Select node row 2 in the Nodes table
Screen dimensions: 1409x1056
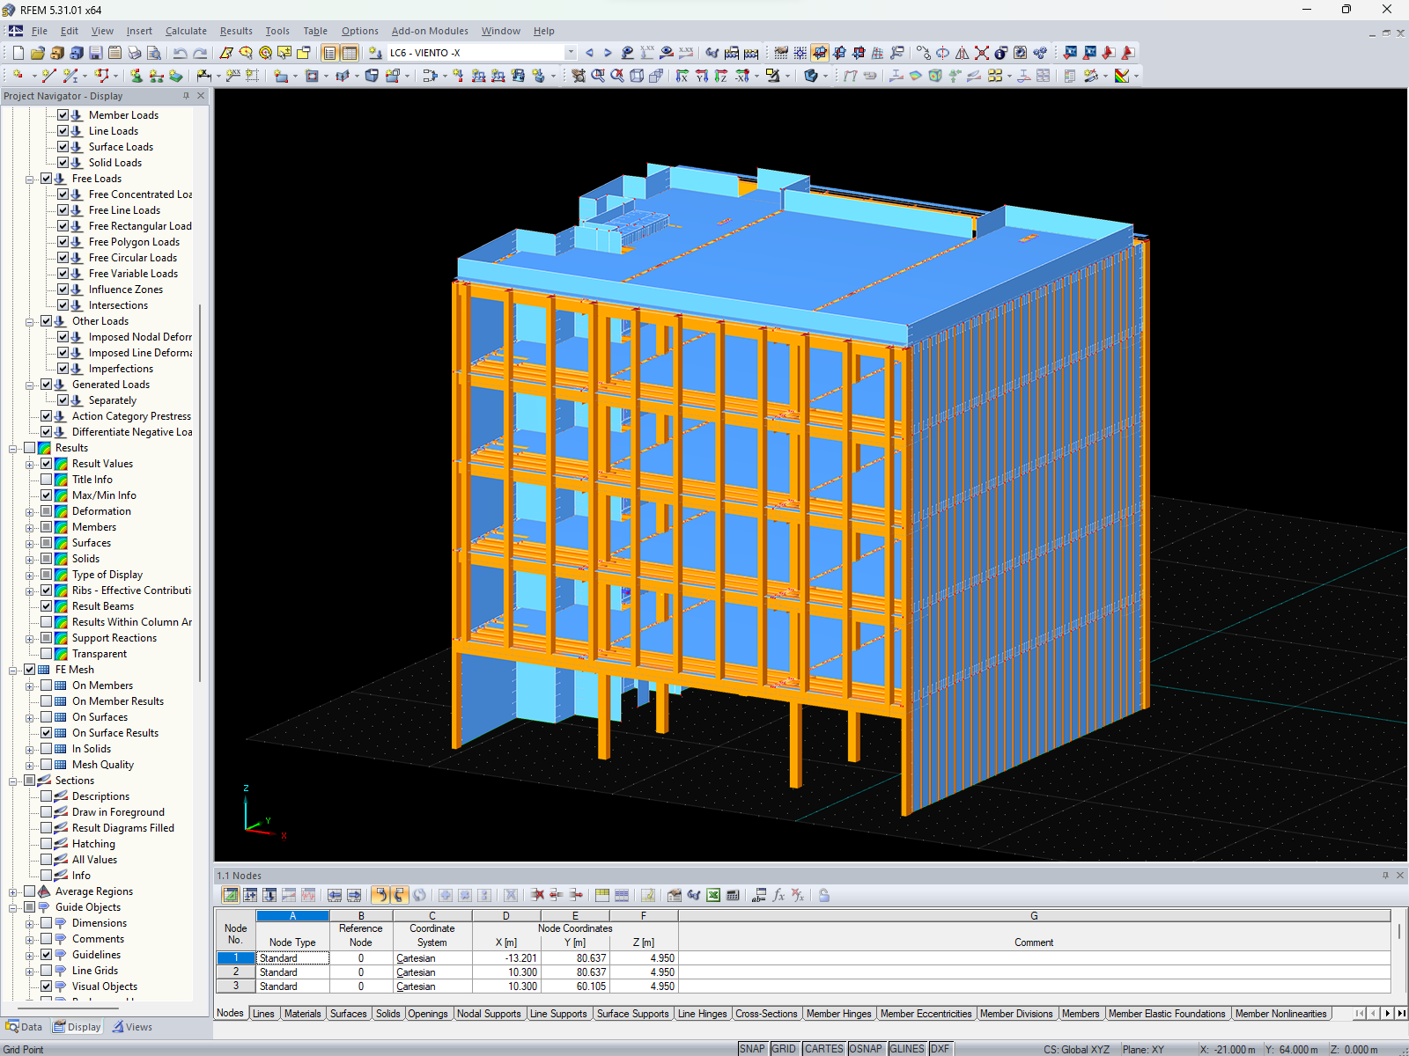[235, 972]
